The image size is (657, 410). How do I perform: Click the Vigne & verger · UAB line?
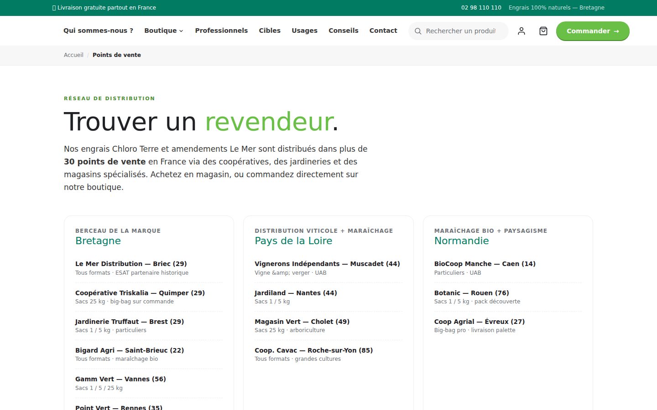(x=291, y=273)
